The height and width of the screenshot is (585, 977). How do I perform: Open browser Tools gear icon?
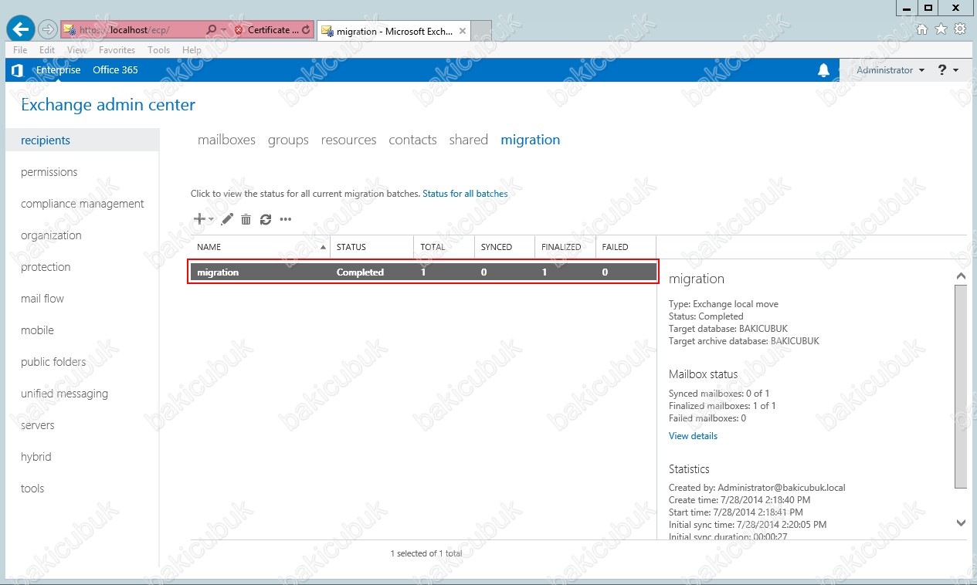tap(960, 29)
